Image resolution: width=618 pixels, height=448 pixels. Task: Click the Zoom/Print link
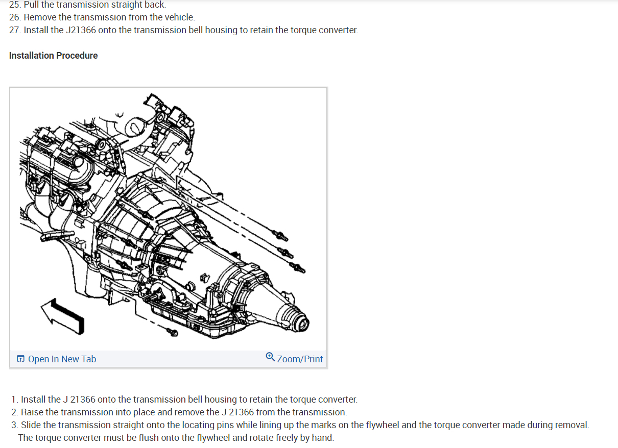300,359
